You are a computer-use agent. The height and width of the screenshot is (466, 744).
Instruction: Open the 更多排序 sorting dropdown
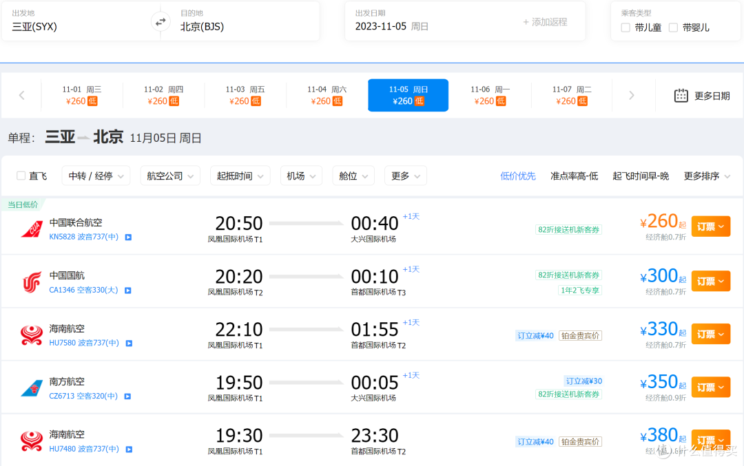point(707,176)
